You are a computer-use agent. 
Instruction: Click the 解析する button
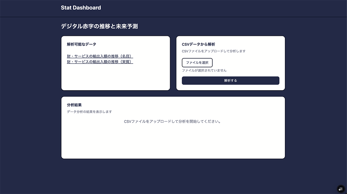pyautogui.click(x=230, y=81)
